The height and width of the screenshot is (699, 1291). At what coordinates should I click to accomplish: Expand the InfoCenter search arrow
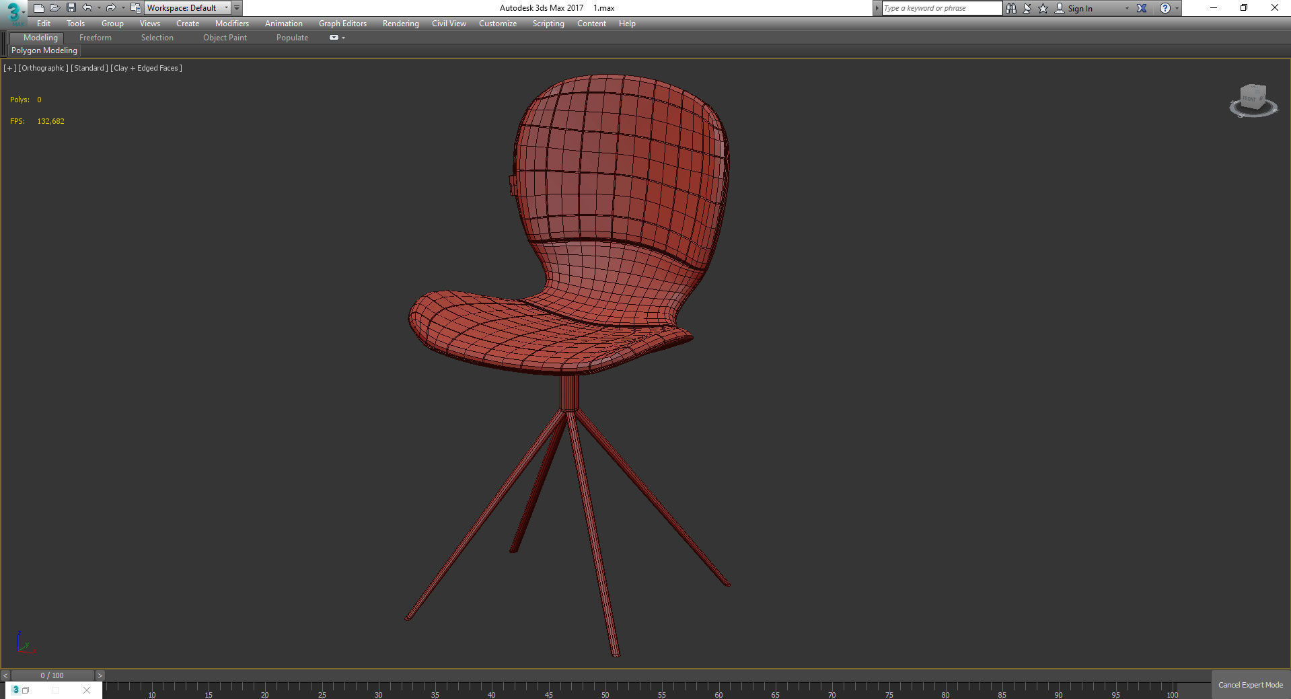[877, 8]
